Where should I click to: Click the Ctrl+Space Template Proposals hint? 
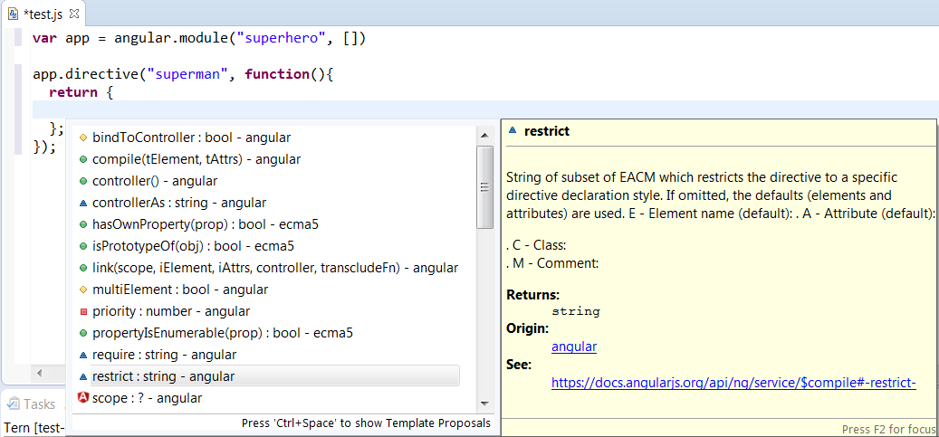pos(366,423)
